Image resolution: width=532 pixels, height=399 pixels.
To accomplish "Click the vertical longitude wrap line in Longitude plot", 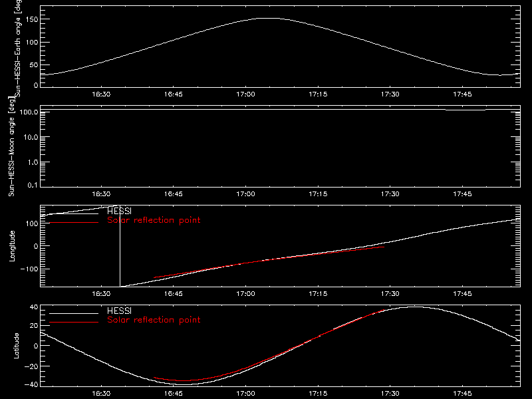I will [x=120, y=246].
